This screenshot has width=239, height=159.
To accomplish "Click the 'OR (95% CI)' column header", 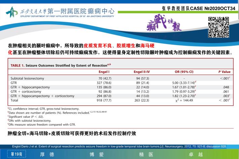I will pyautogui.click(x=184, y=72).
